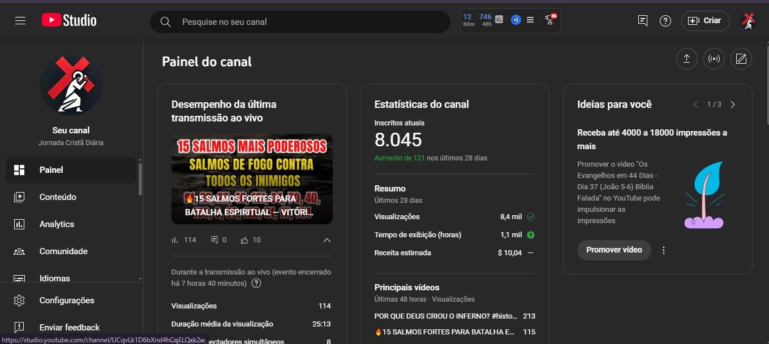Click the 'Aumento de 121' subscriber text

pos(399,158)
